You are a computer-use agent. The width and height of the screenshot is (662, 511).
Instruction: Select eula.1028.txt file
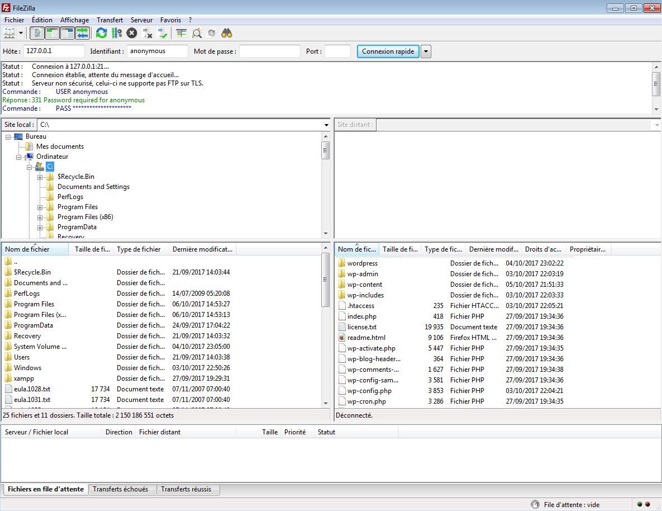[x=32, y=389]
